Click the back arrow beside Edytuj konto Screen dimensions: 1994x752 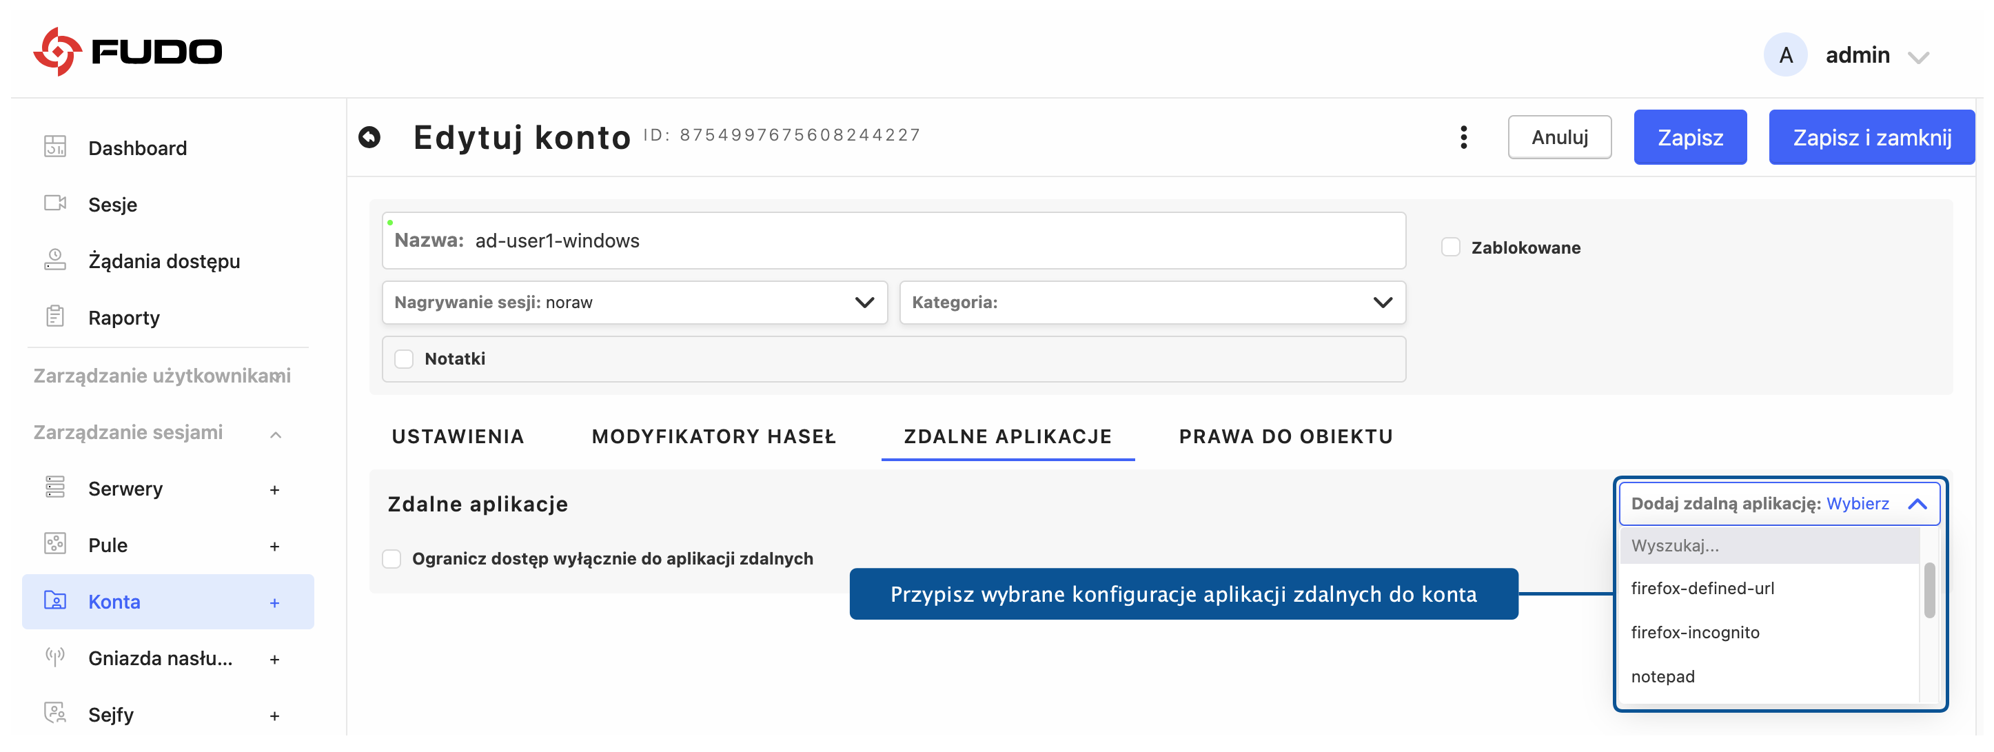[370, 137]
